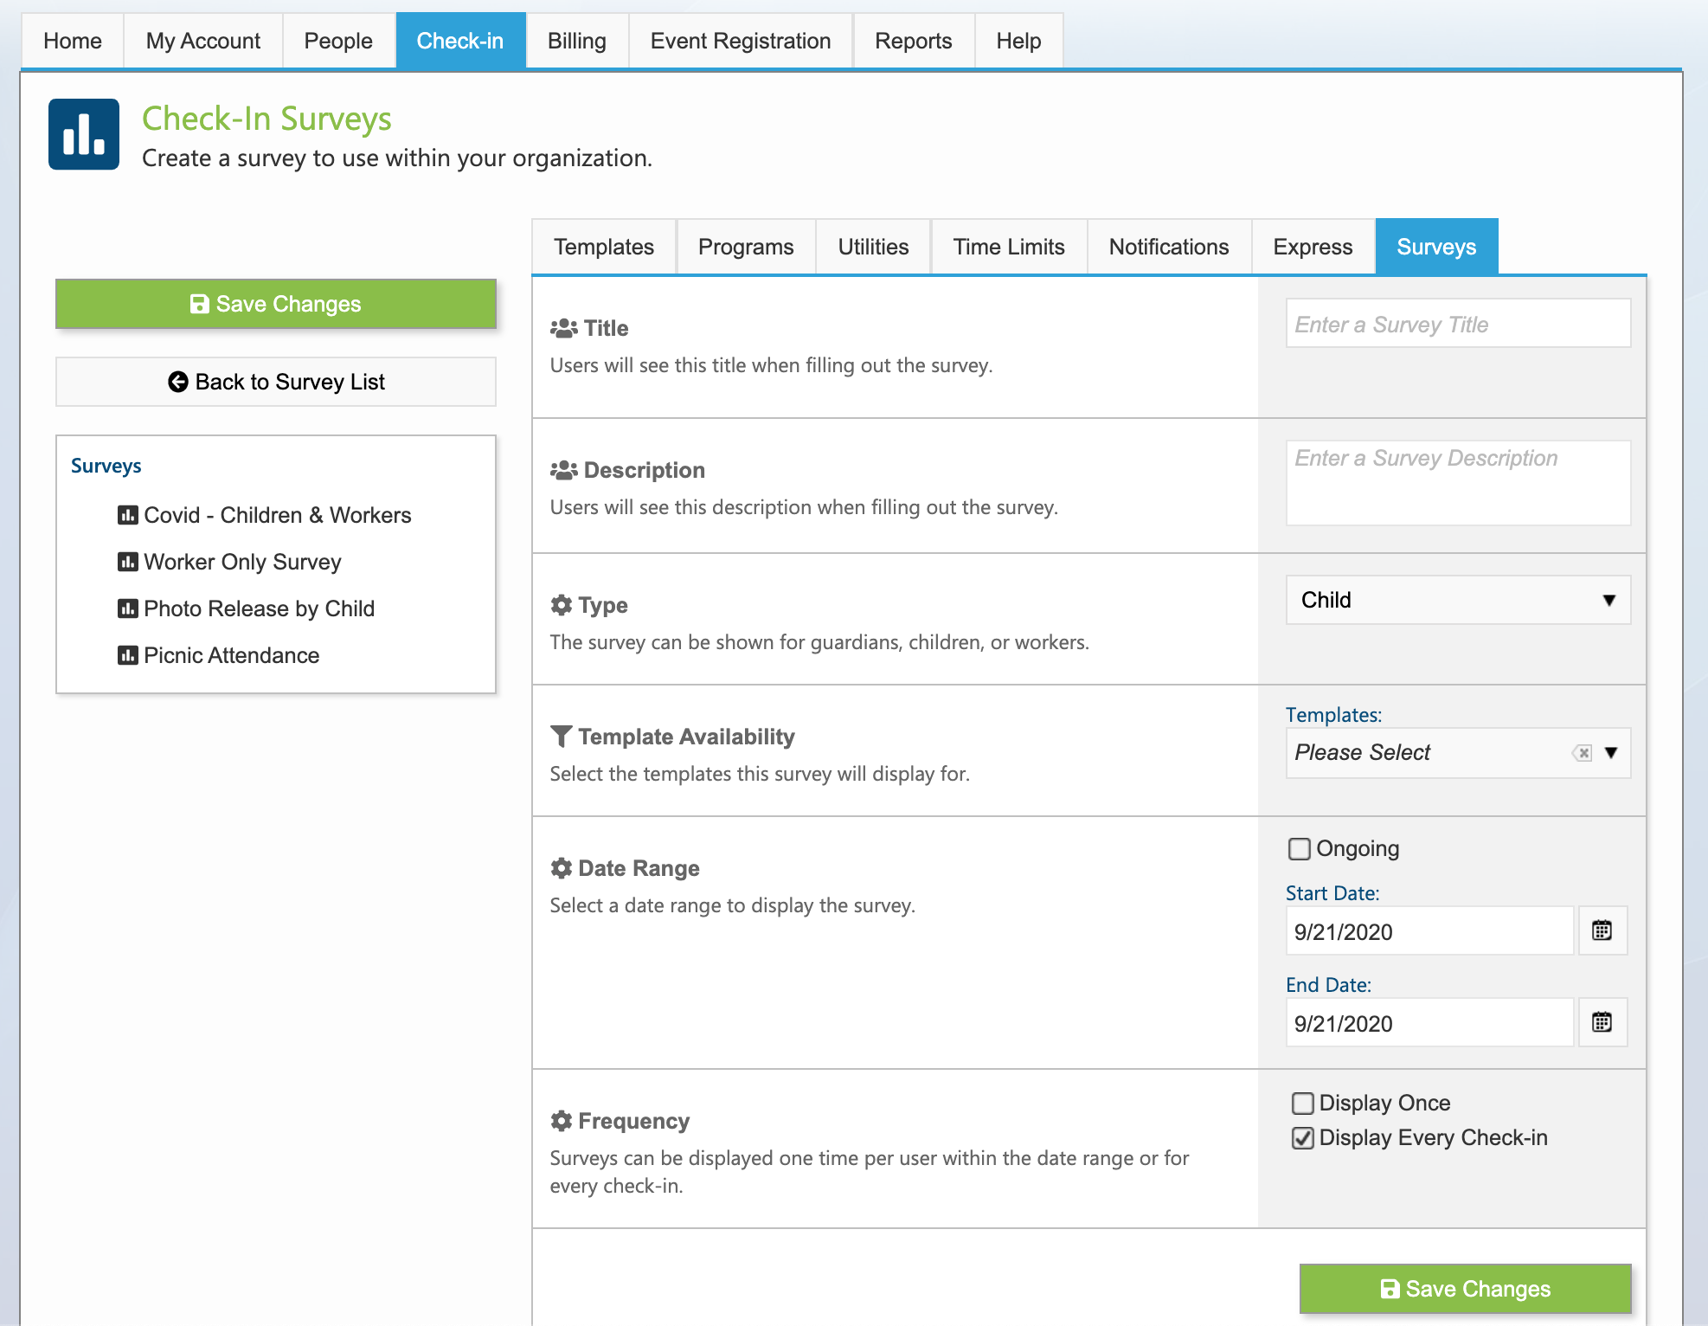
Task: Click Back to Survey List
Action: (275, 382)
